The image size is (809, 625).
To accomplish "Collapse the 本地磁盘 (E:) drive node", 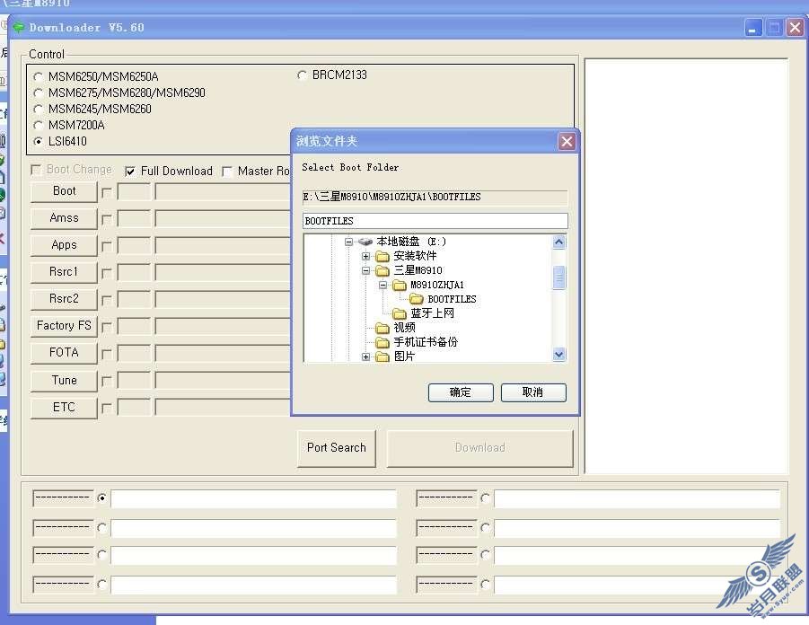I will 348,242.
